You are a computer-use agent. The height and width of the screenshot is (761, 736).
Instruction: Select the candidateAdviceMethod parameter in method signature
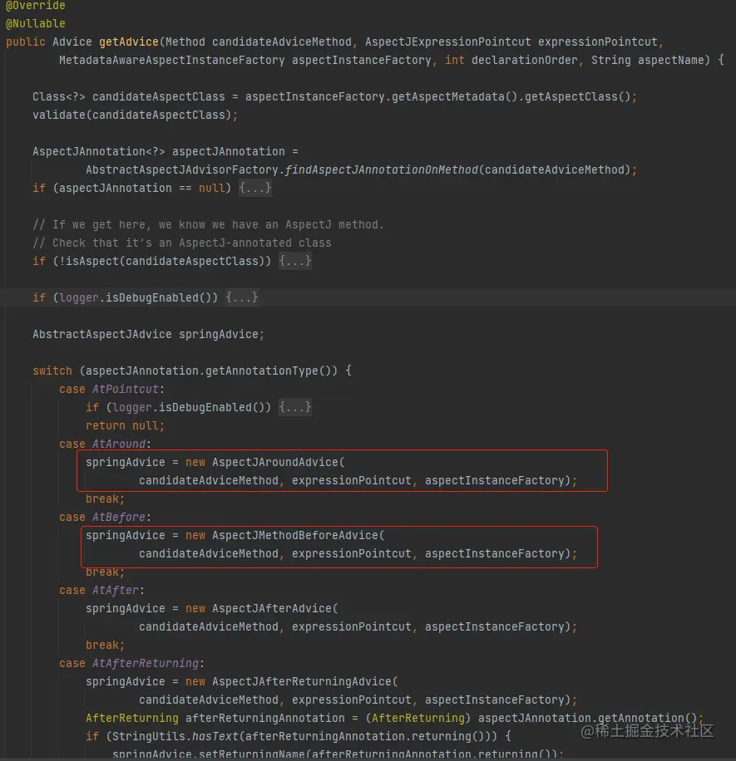282,42
